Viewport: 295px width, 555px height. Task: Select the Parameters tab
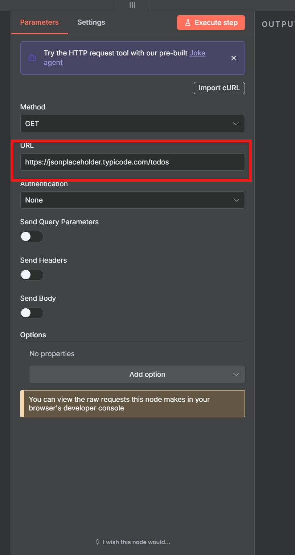(x=39, y=22)
